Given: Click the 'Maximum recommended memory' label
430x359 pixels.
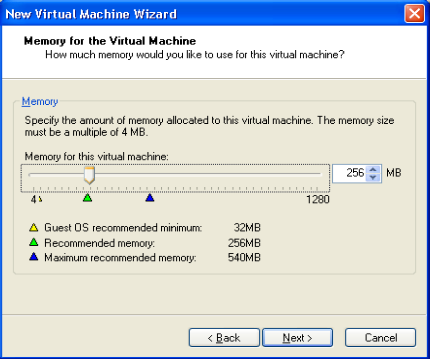Looking at the screenshot, I should 120,258.
